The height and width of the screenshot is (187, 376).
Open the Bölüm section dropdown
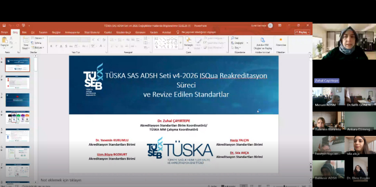point(39,48)
